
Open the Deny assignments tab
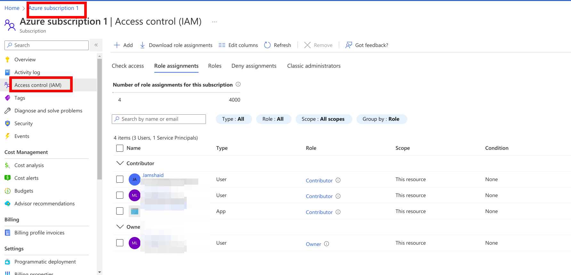pos(254,66)
